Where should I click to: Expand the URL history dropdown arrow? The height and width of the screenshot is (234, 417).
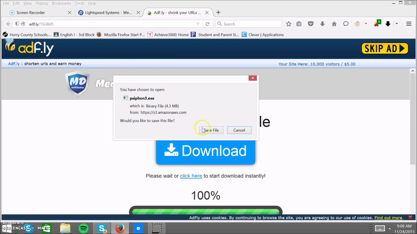[198, 24]
